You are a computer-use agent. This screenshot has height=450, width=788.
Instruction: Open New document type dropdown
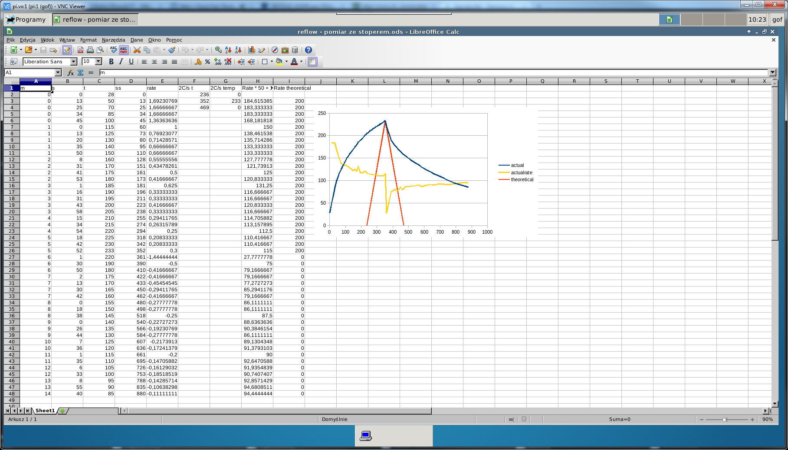click(20, 50)
